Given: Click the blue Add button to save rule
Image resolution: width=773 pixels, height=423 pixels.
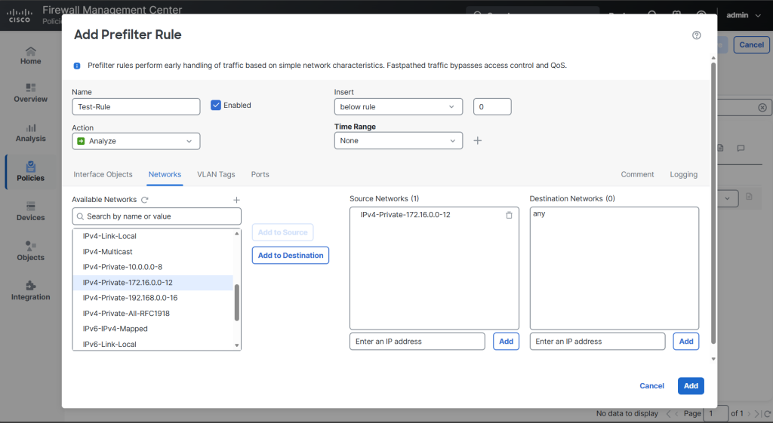Looking at the screenshot, I should coord(691,385).
